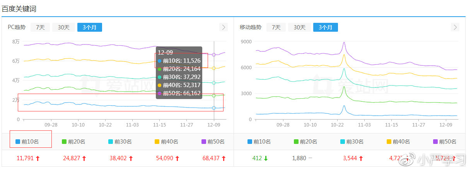Click tooltip row 前50名: 66,162

(x=179, y=93)
